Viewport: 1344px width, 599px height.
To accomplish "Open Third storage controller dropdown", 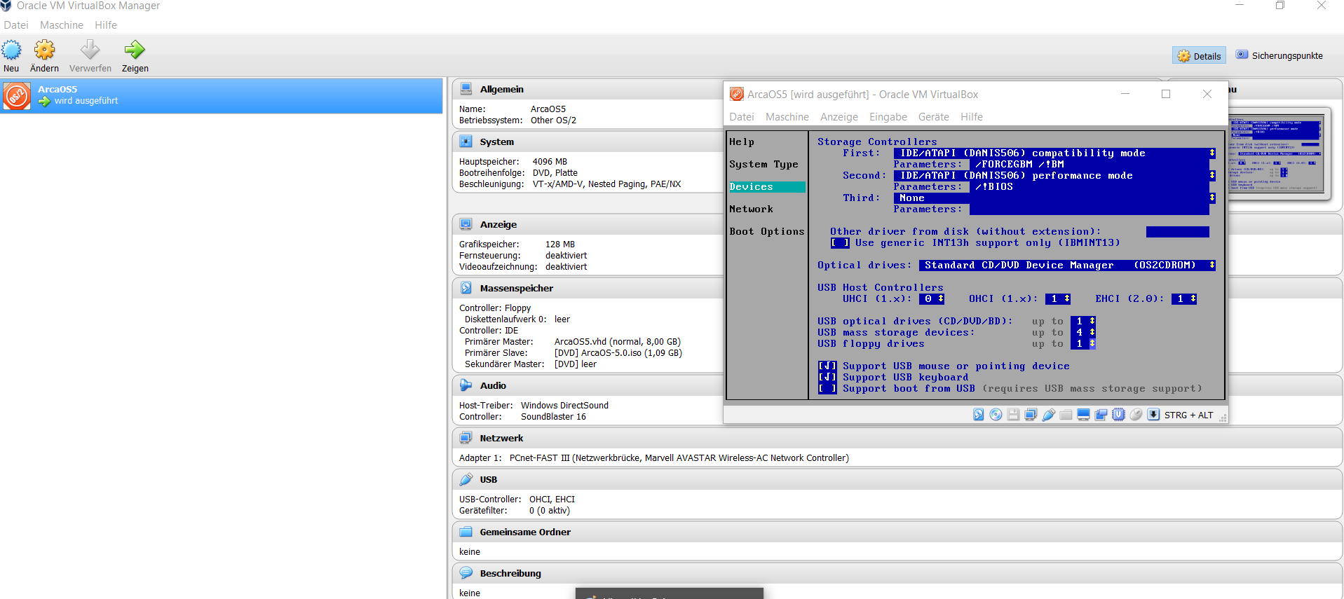I will [x=1054, y=198].
